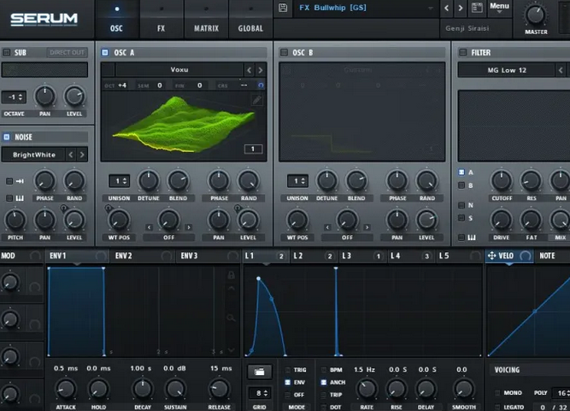Select previous filter type arrow
This screenshot has height=411, width=570.
coord(561,70)
